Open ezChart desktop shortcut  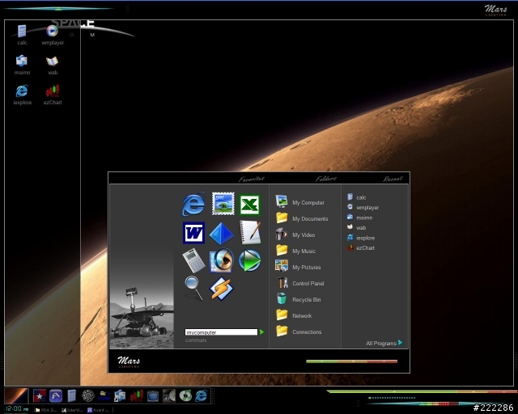coord(53,95)
